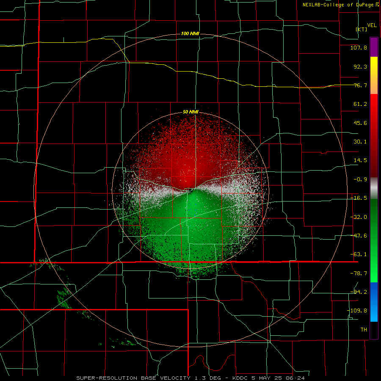Viewport: 381px width, 381px height.
Task: Click the -94.2 value on velocity scale
Action: pyautogui.click(x=359, y=292)
